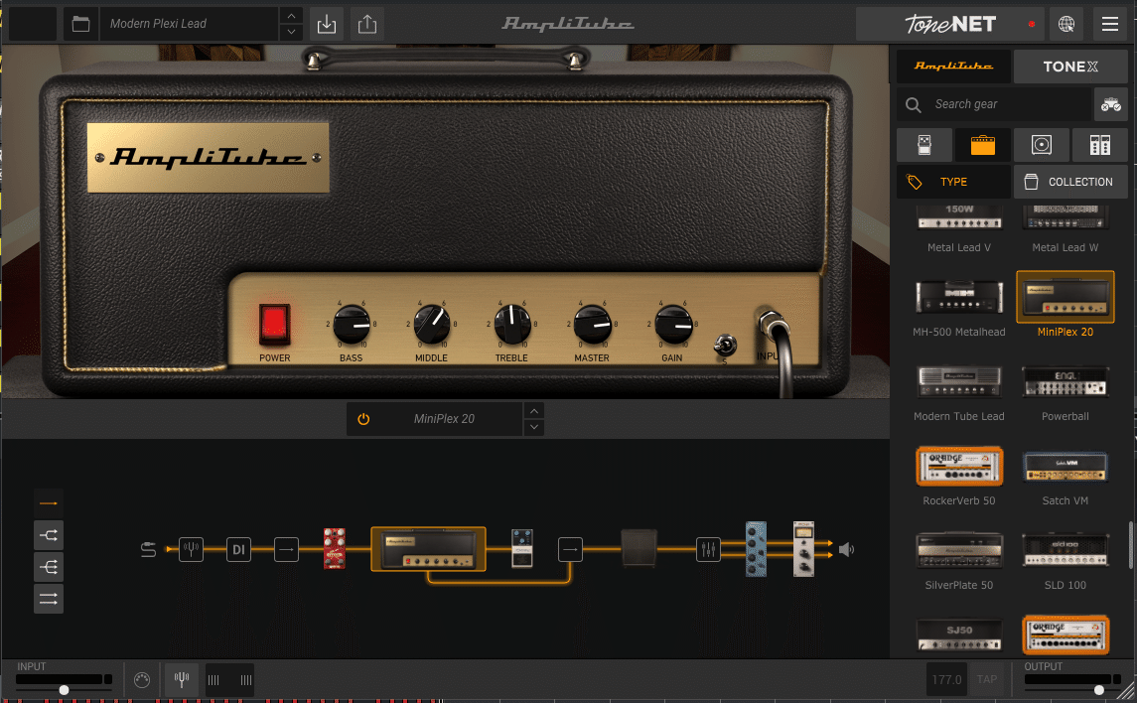Viewport: 1137px width, 703px height.
Task: Select the gray compressor rack unit in chain
Action: pyautogui.click(x=803, y=549)
